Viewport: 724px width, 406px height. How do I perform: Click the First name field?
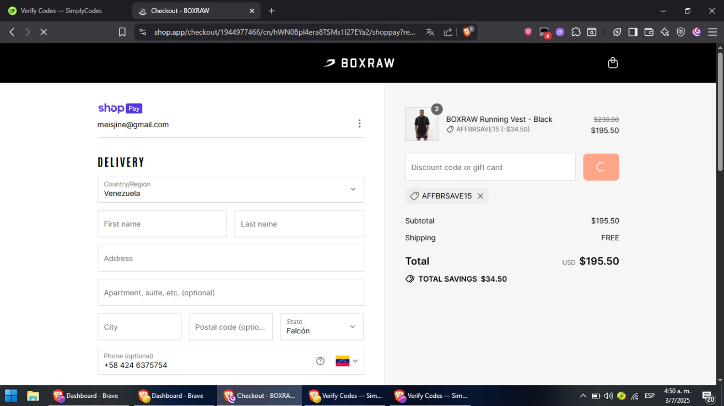pyautogui.click(x=162, y=224)
